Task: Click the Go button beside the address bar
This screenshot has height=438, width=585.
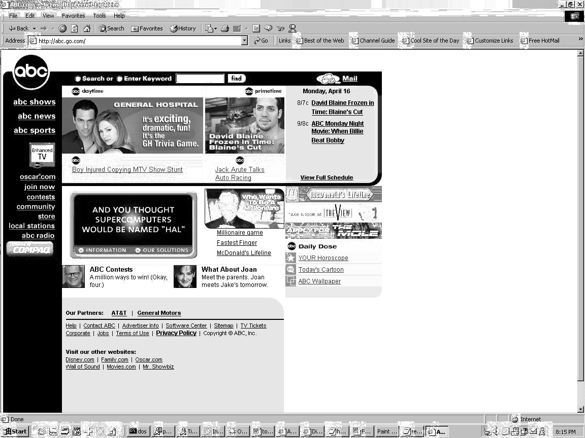Action: (x=261, y=41)
